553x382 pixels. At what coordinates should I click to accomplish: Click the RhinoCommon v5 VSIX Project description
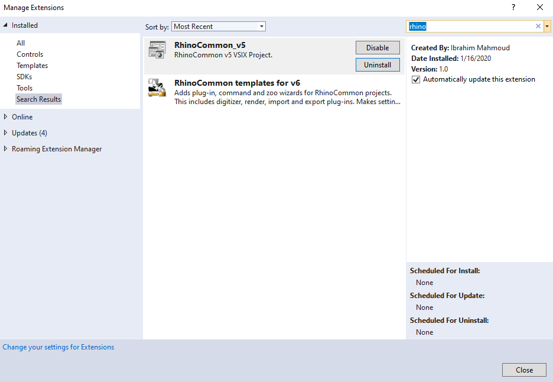223,55
